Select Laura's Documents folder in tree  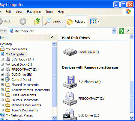[25, 100]
